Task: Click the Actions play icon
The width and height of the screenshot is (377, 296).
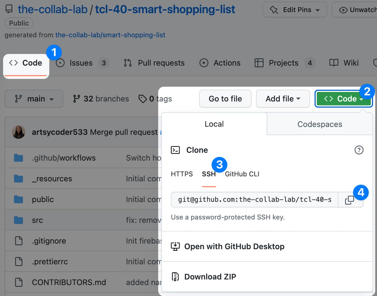Action: [x=204, y=63]
